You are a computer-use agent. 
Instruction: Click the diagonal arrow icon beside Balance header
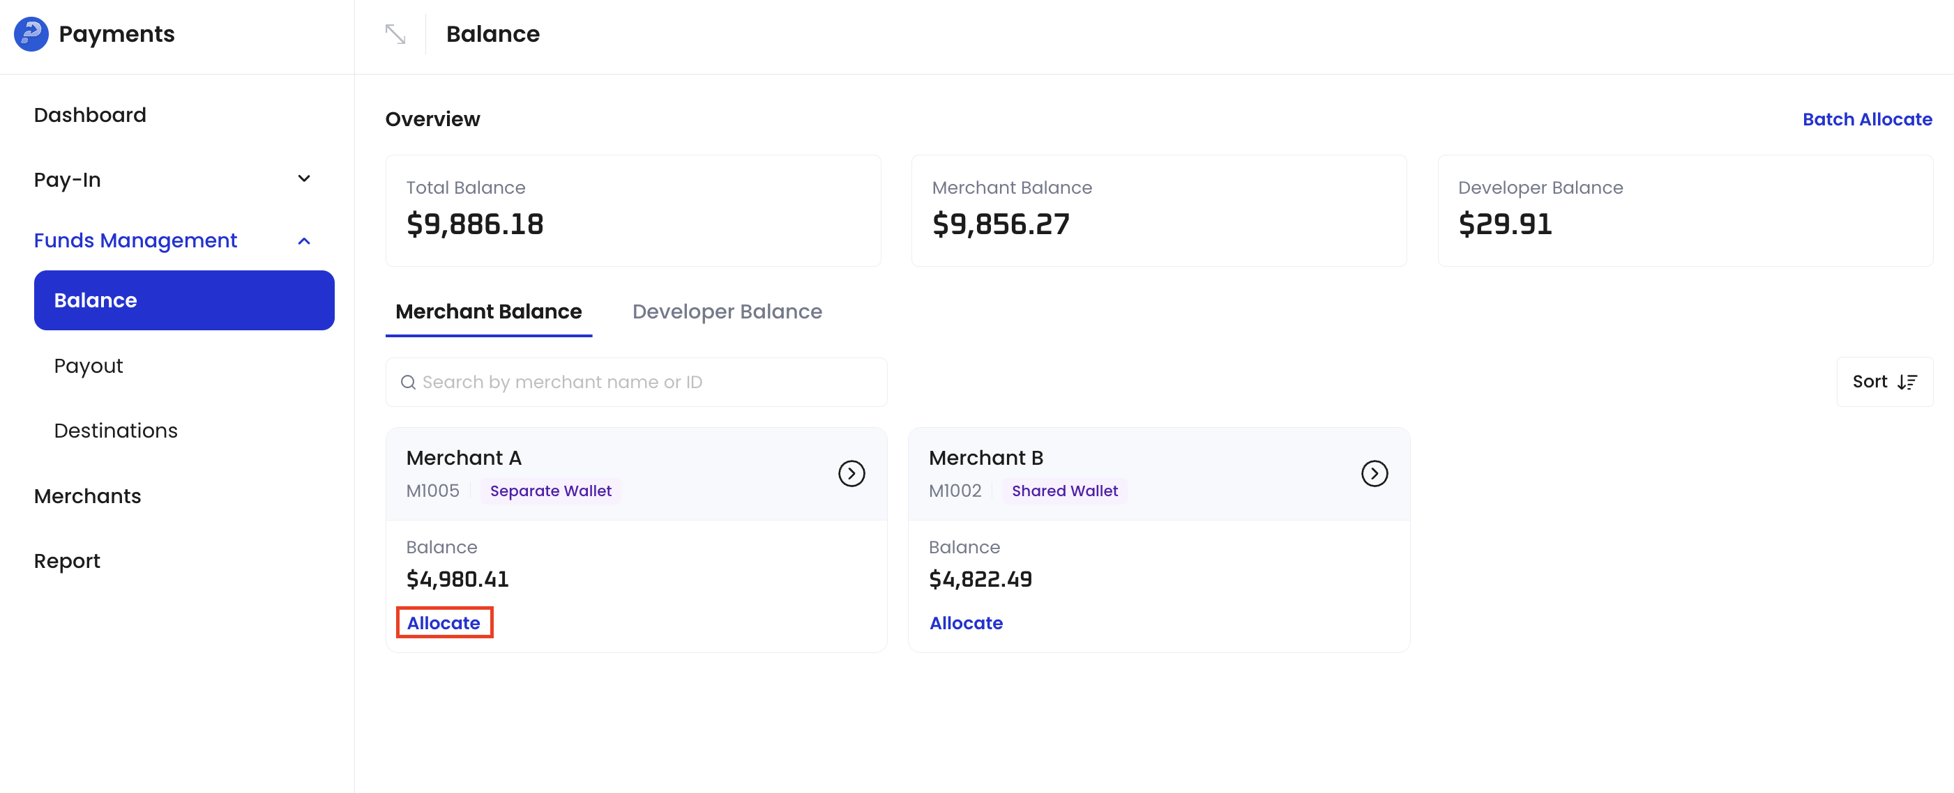tap(395, 33)
